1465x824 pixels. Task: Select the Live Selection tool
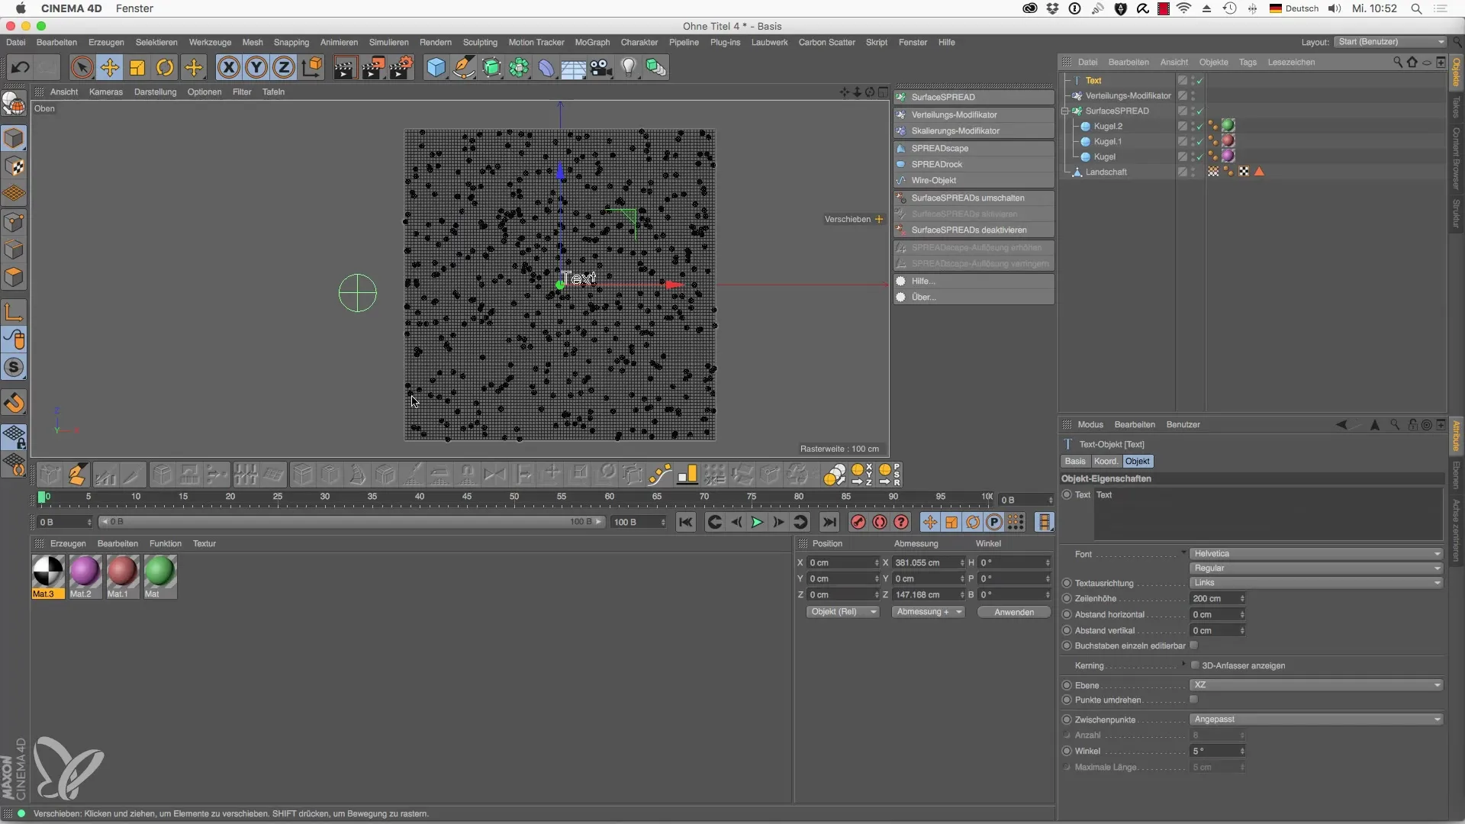point(82,67)
